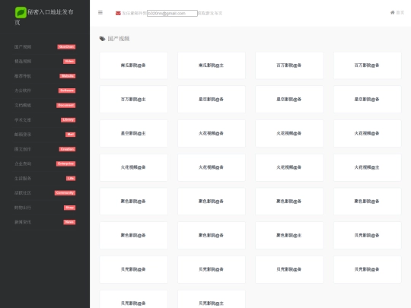Open the 贝壳影院@主 card
The height and width of the screenshot is (308, 411).
(212, 300)
